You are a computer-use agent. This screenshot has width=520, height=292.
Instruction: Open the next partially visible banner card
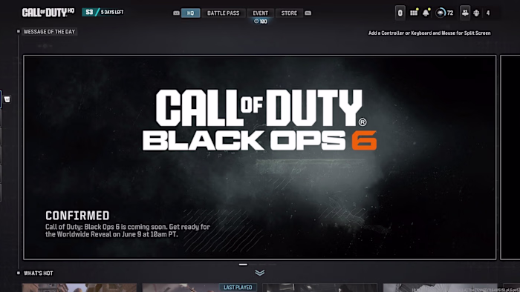[x=510, y=157]
